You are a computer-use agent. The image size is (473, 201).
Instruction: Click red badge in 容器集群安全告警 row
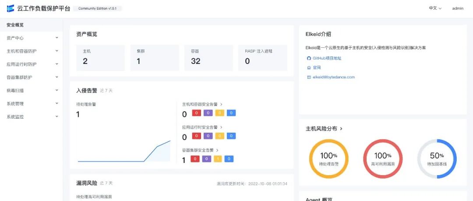click(x=195, y=159)
